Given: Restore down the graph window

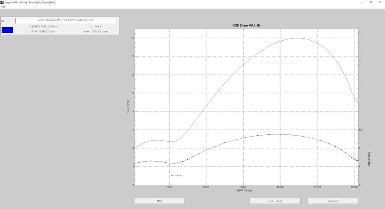Looking at the screenshot, I should (370, 2).
